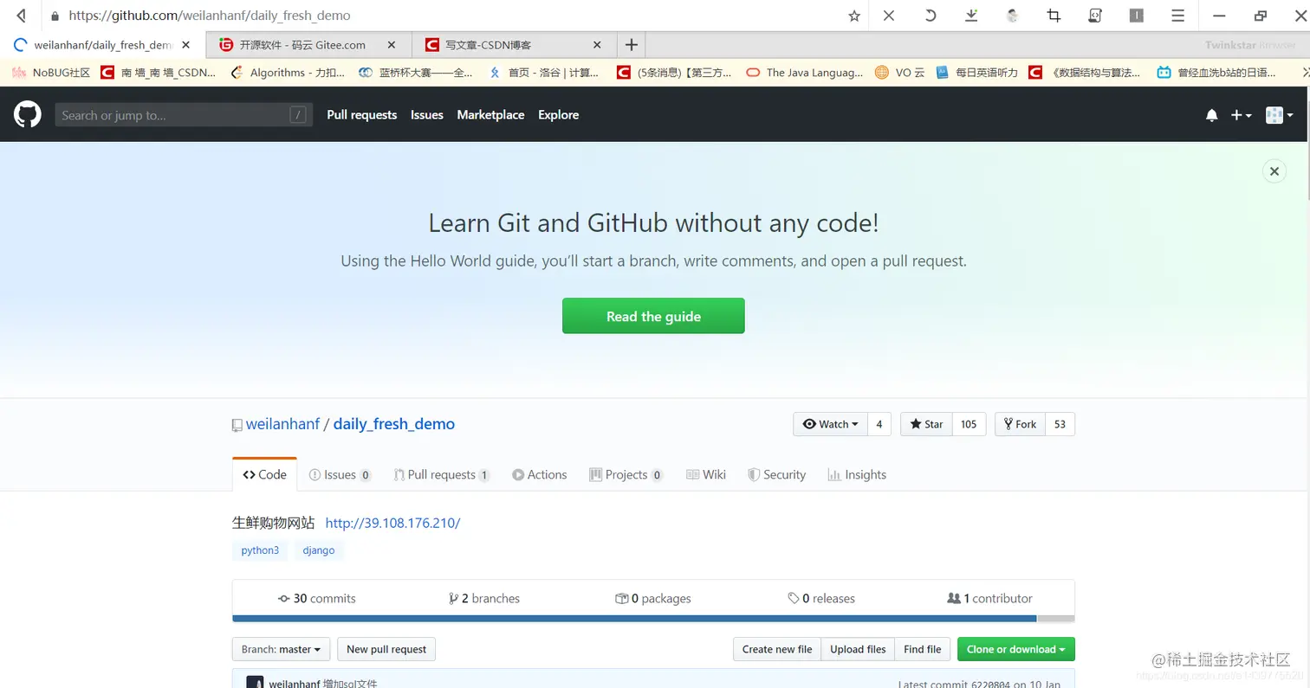Select the Actions tab

539,474
